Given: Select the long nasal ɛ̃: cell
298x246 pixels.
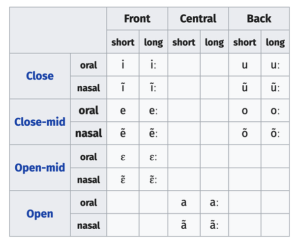Looking at the screenshot, I should coord(153,179).
